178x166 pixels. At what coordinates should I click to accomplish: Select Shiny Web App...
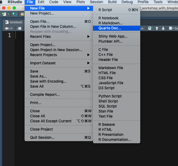(116, 36)
